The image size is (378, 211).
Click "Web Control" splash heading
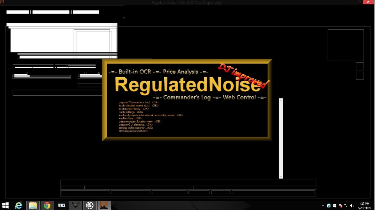coord(239,98)
